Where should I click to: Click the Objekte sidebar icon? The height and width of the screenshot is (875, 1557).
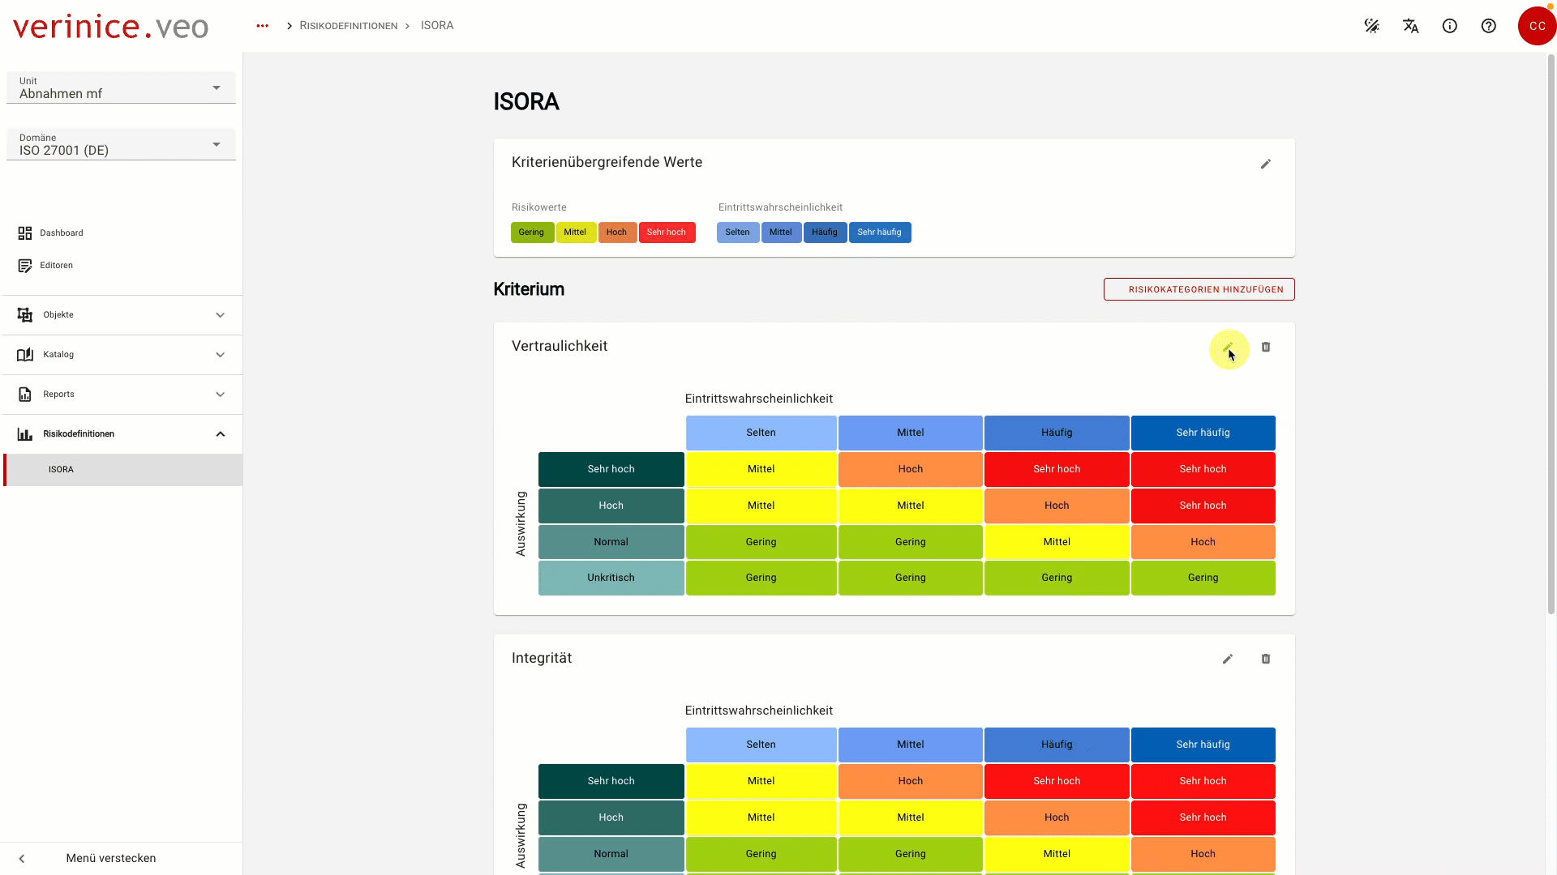tap(25, 315)
